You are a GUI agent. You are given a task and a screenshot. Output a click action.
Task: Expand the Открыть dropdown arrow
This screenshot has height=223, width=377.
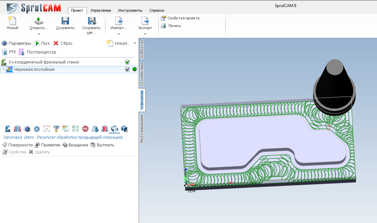pyautogui.click(x=39, y=34)
